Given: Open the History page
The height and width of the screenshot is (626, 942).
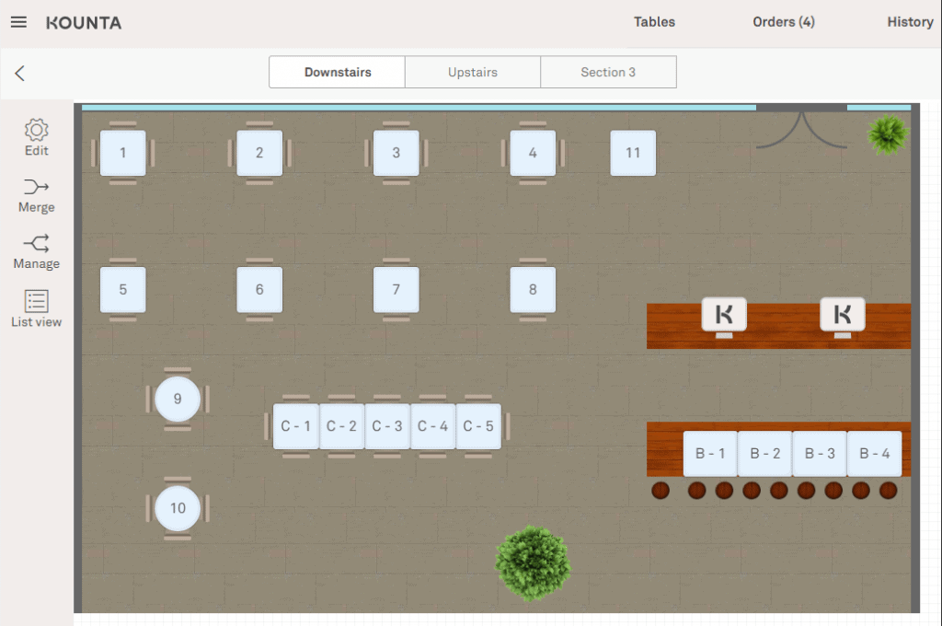Looking at the screenshot, I should coord(910,22).
